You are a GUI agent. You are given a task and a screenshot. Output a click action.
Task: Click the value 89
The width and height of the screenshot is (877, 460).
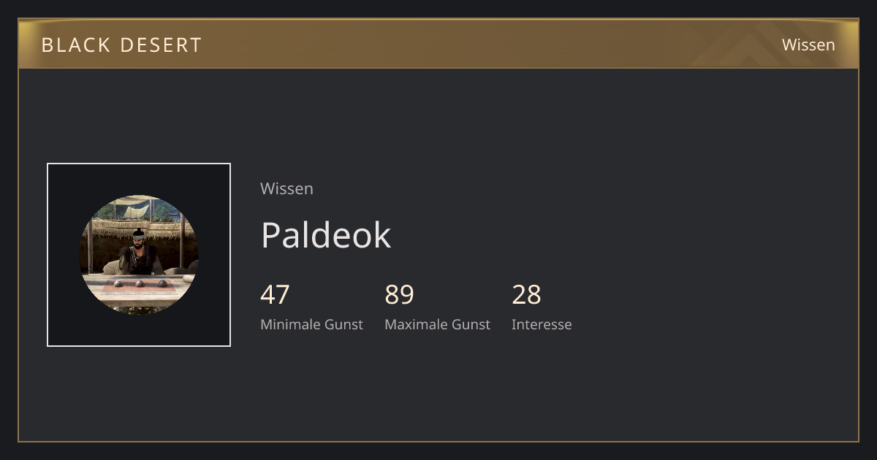[400, 295]
